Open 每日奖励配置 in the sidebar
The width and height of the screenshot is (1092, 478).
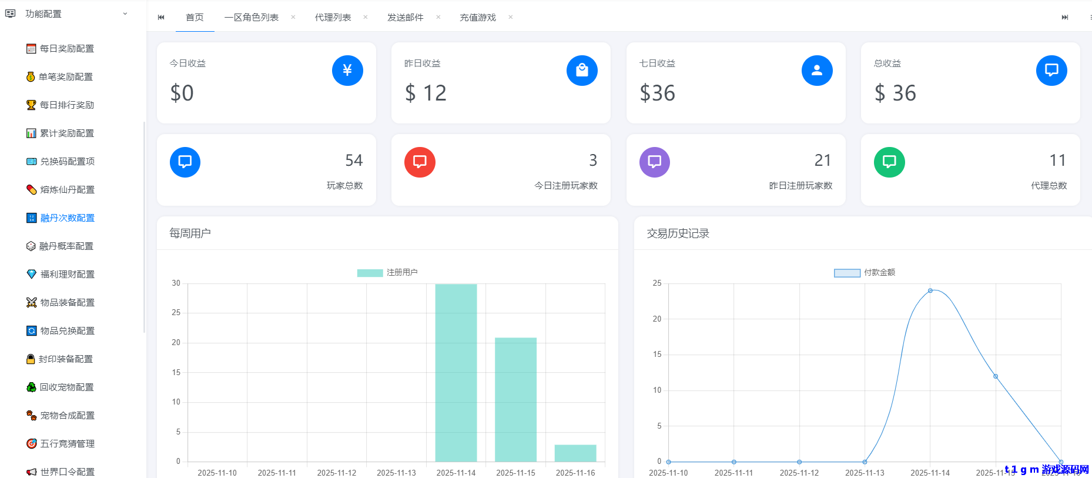tap(66, 49)
